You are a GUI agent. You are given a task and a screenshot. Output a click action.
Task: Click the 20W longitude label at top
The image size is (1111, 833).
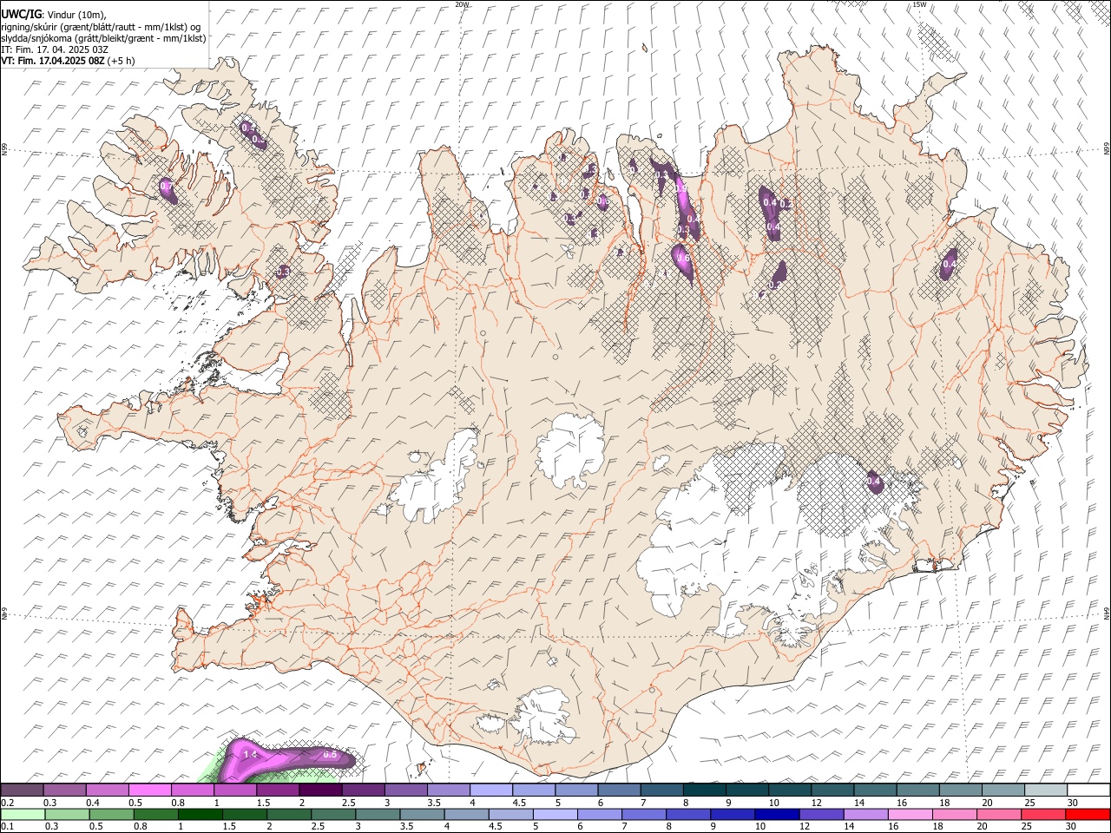(462, 4)
